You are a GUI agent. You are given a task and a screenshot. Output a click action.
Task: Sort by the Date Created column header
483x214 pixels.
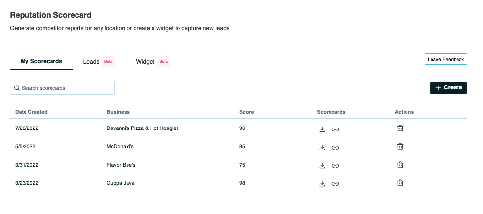click(31, 112)
